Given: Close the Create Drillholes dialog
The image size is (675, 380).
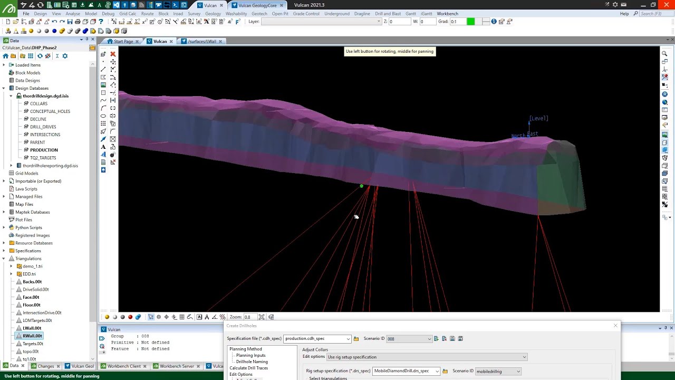Looking at the screenshot, I should pyautogui.click(x=615, y=326).
